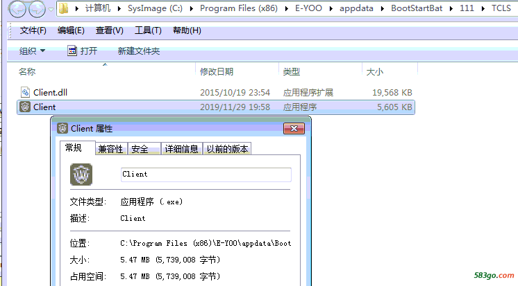Select appdata breadcrumb segment
This screenshot has height=286, width=518.
356,8
